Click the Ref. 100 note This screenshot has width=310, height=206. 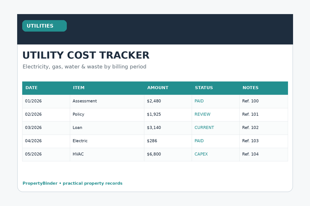coord(250,101)
